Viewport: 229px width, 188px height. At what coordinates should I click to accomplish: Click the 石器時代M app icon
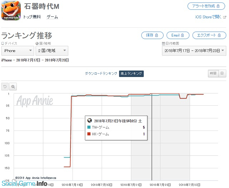click(11, 10)
